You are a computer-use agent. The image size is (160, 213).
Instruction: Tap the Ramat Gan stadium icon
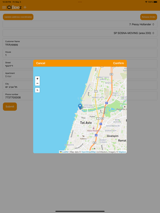tap(125, 107)
